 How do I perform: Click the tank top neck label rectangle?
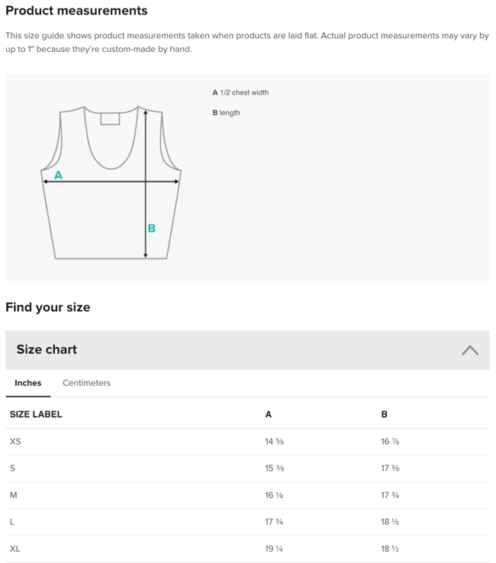(x=111, y=118)
